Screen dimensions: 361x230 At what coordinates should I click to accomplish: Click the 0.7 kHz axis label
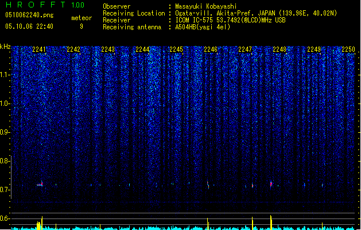click(5, 190)
